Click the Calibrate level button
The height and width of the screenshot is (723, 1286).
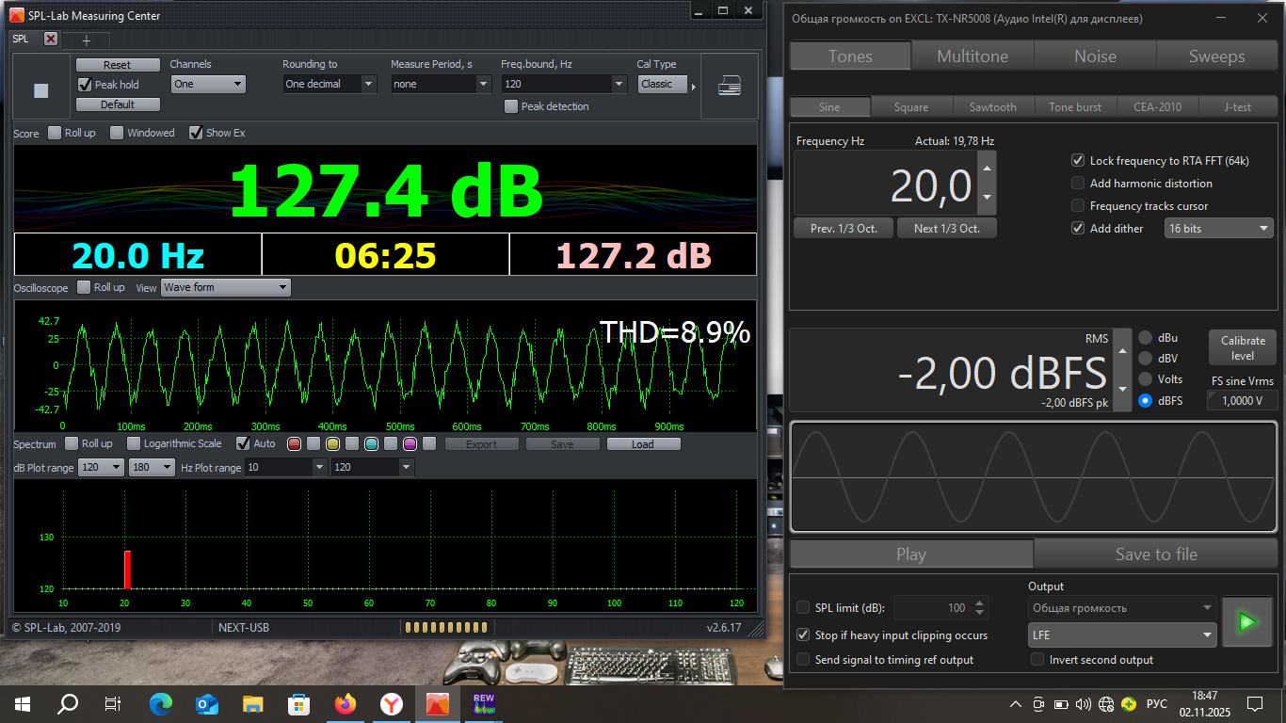(x=1243, y=348)
